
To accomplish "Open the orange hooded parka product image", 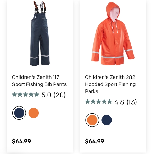I will (x=113, y=33).
